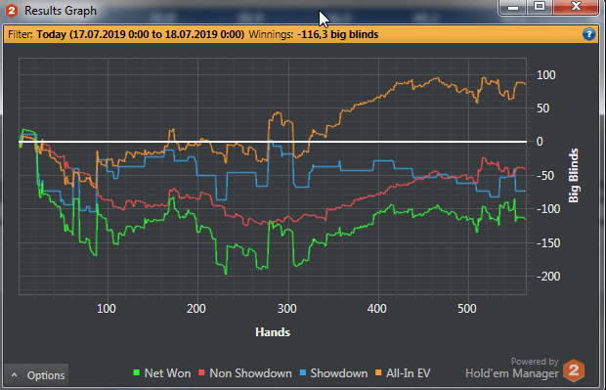Click the Big Blinds axis title

(x=574, y=175)
